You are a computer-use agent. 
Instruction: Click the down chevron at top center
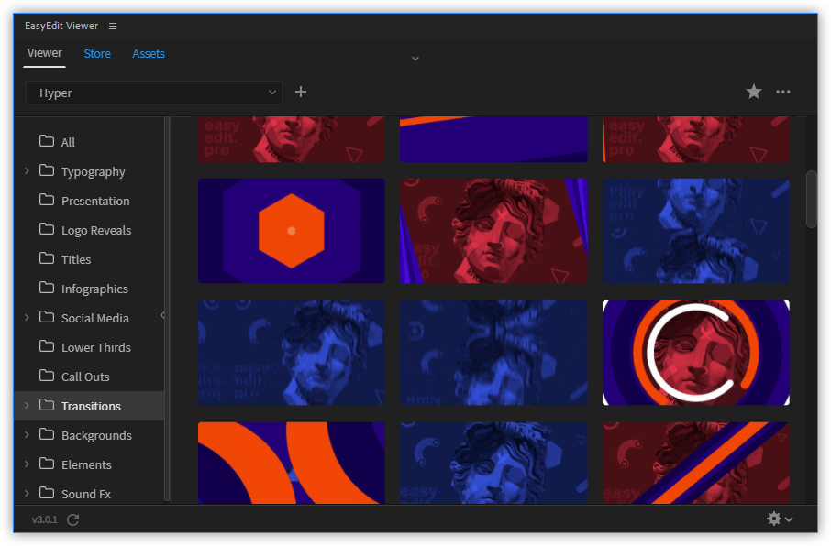coord(415,59)
